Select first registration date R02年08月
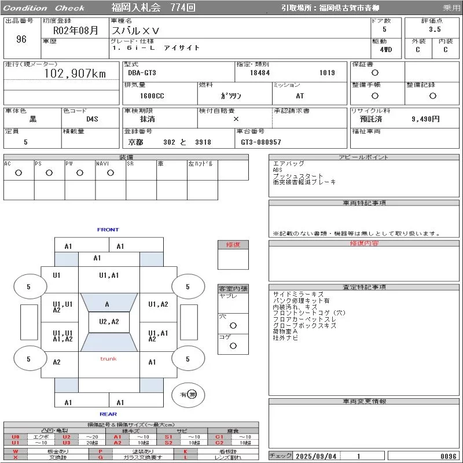Image resolution: width=463 pixels, height=463 pixels. tap(76, 31)
